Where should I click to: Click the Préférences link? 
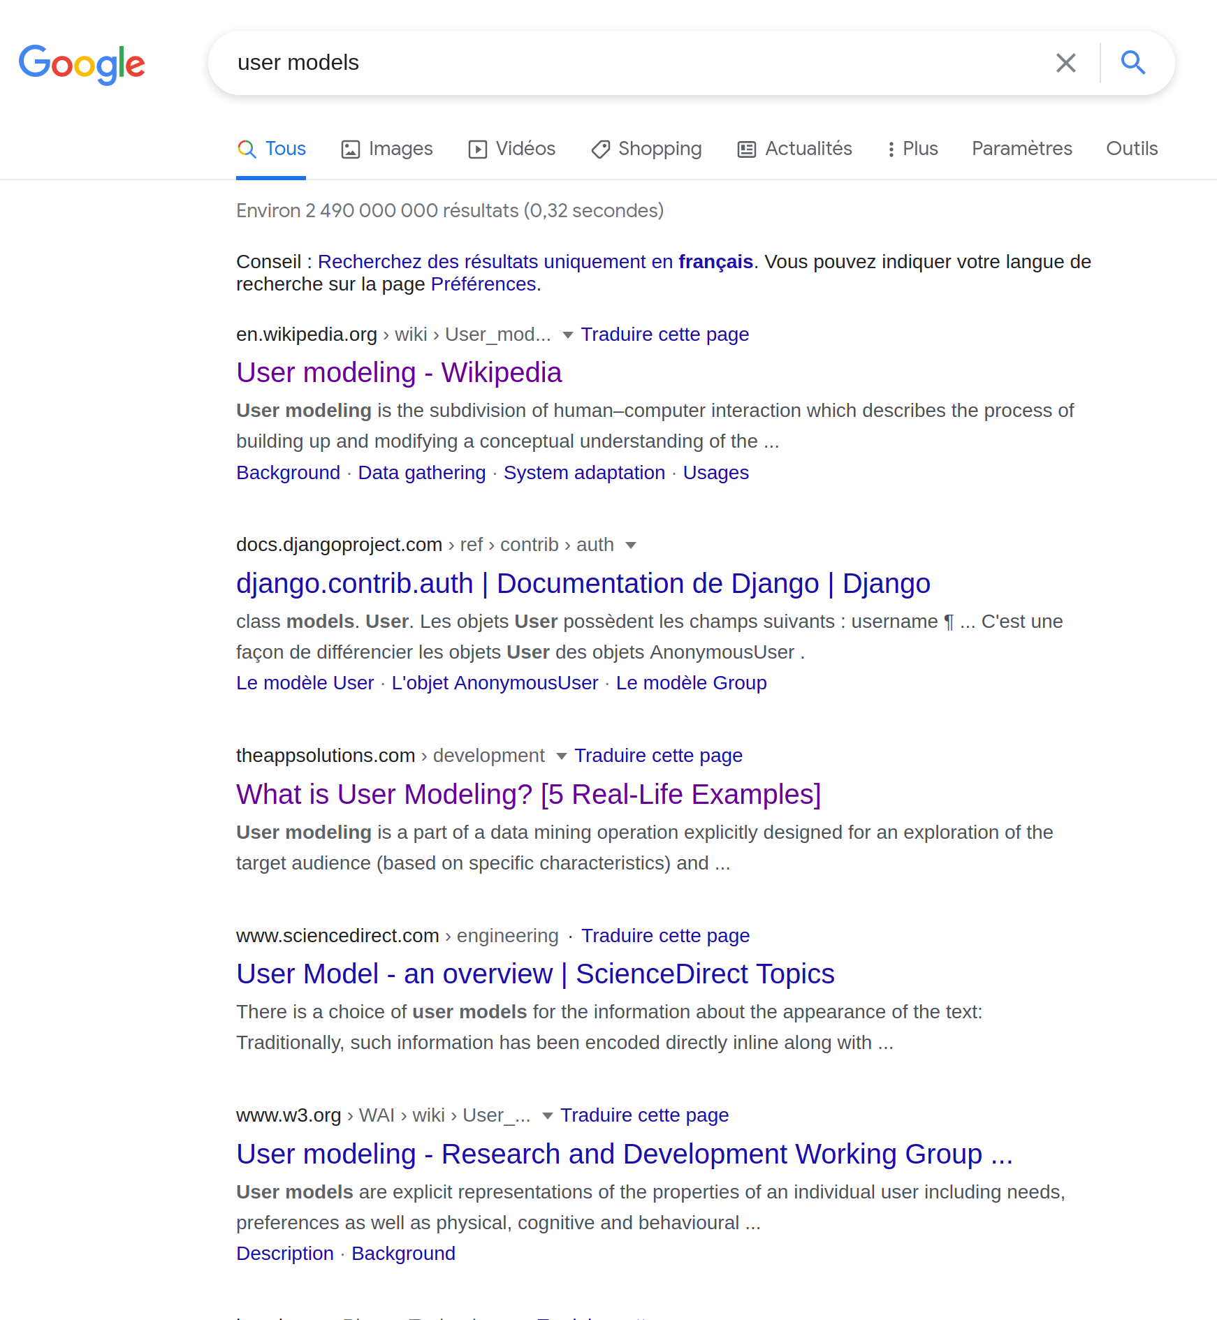pyautogui.click(x=483, y=284)
